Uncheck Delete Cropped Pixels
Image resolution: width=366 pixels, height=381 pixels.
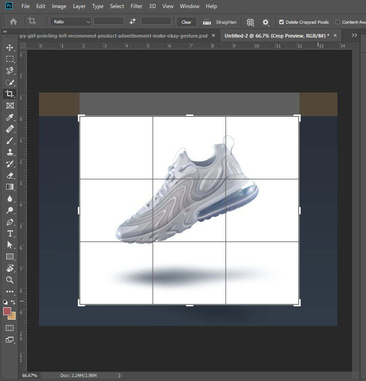tap(281, 22)
